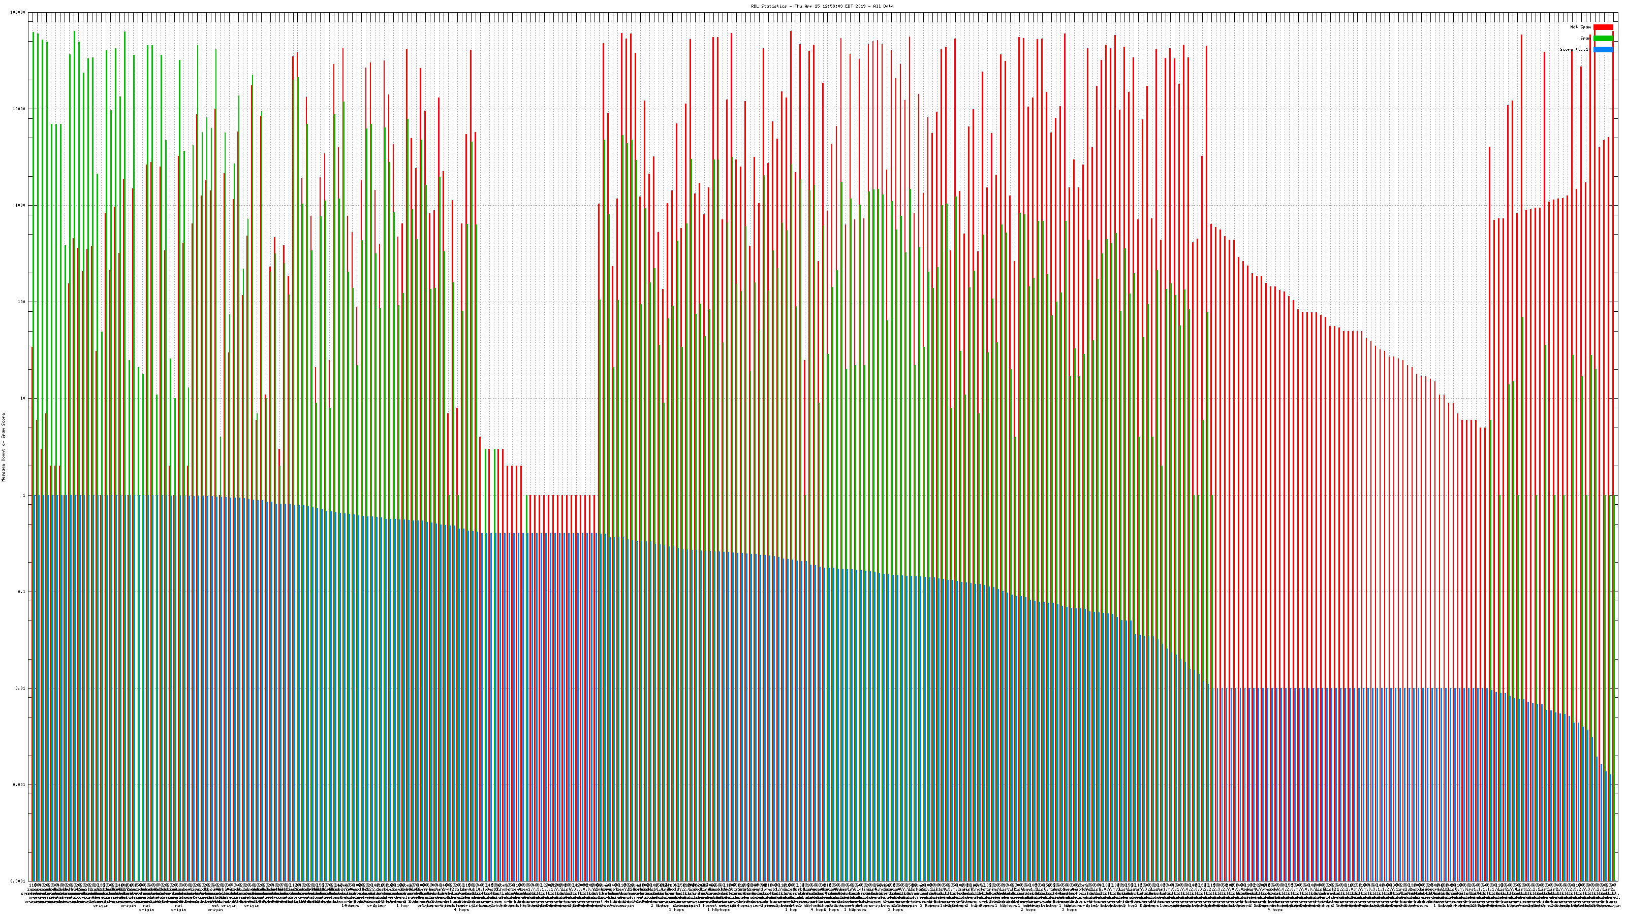Click the 10 y-axis tick label
The height and width of the screenshot is (914, 1626).
(23, 399)
